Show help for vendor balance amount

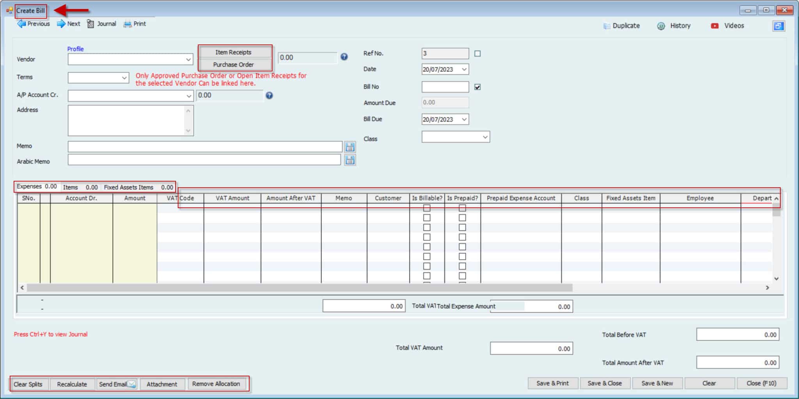pyautogui.click(x=344, y=57)
